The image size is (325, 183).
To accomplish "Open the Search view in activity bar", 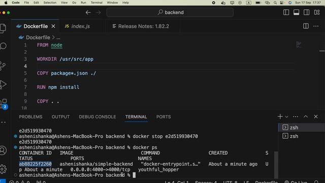I will (3, 46).
